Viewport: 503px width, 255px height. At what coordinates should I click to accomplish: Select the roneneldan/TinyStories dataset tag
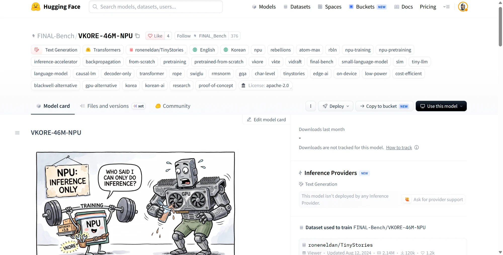pos(156,50)
